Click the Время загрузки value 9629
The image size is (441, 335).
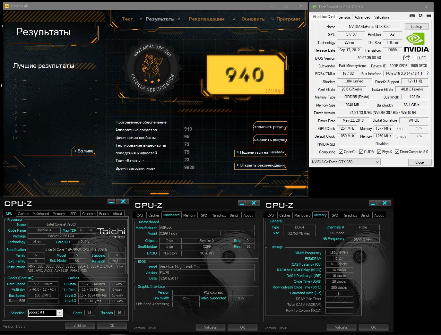click(x=189, y=167)
